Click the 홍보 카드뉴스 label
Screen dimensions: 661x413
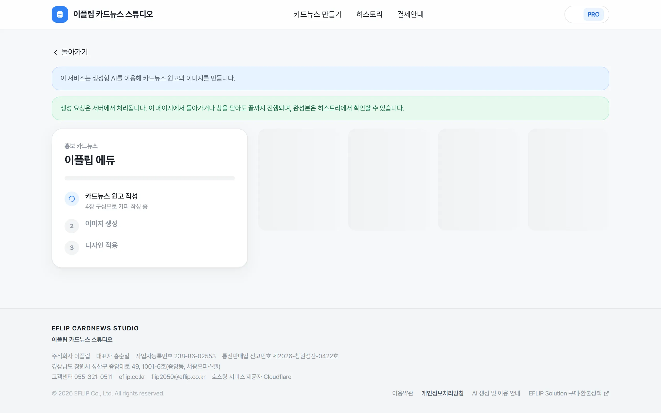[81, 146]
